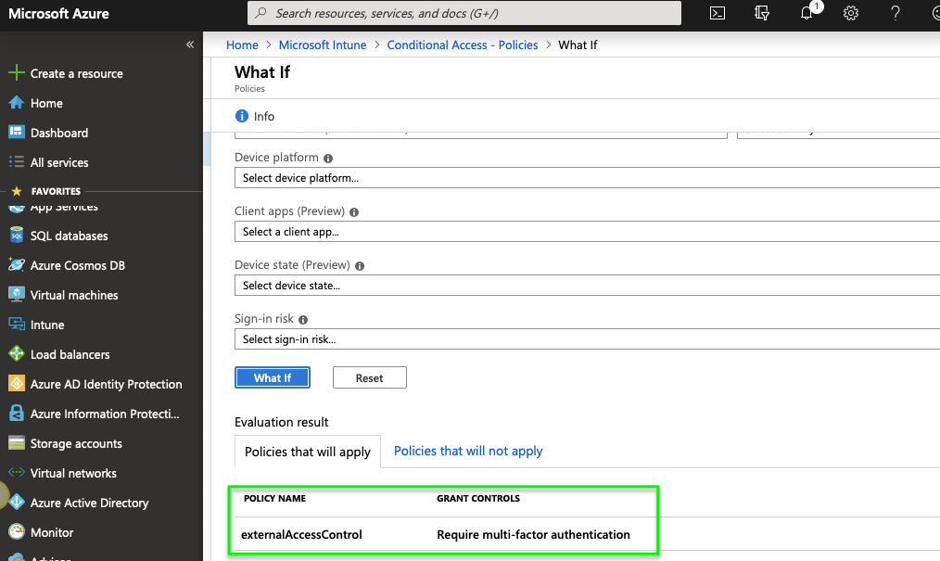Click the search resources input field
This screenshot has width=940, height=561.
tap(464, 13)
